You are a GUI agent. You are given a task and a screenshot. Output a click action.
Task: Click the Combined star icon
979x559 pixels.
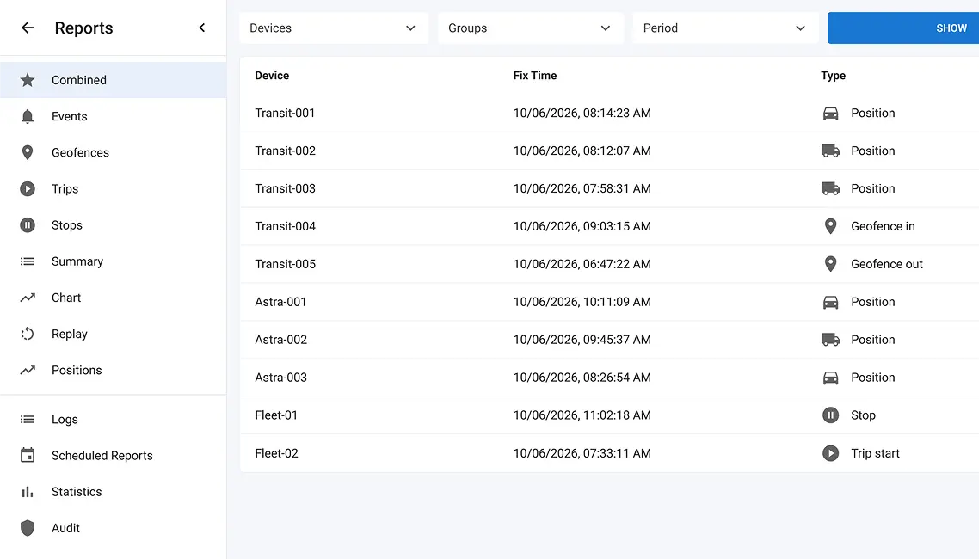click(x=28, y=80)
